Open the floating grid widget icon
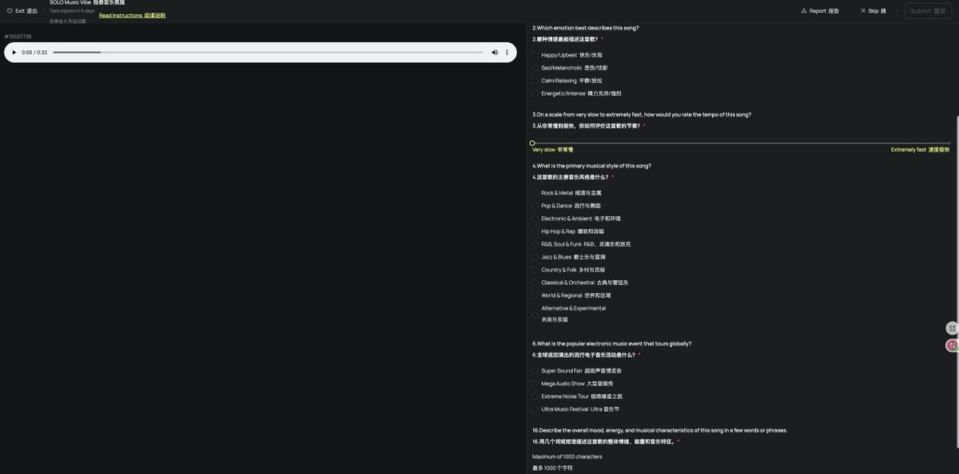The image size is (959, 474). (x=952, y=328)
